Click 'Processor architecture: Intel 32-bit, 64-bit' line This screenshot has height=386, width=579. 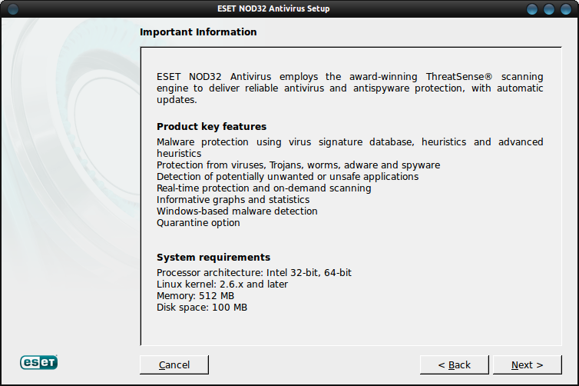tap(254, 273)
